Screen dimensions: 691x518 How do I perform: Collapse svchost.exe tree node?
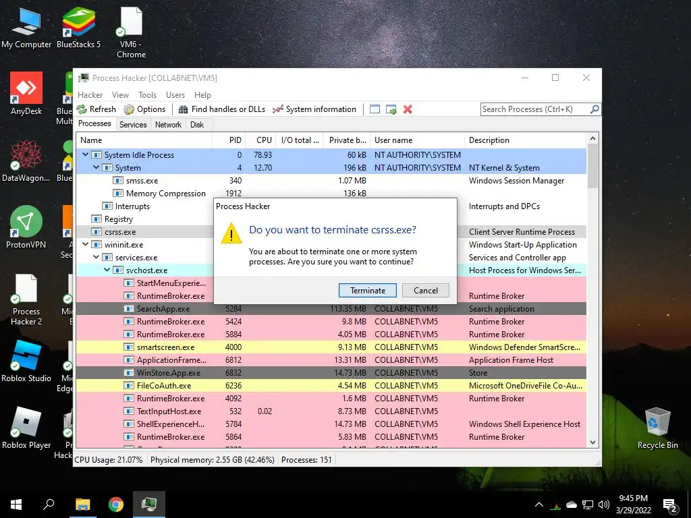(x=107, y=270)
